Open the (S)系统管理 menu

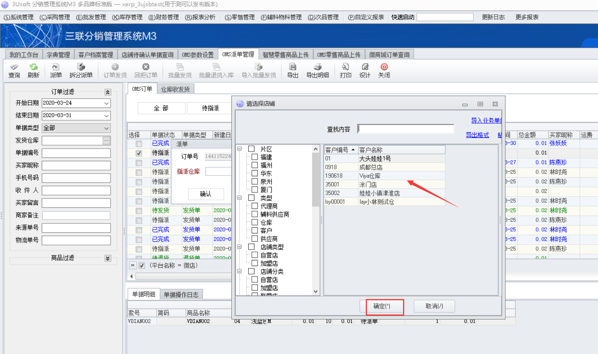(19, 17)
